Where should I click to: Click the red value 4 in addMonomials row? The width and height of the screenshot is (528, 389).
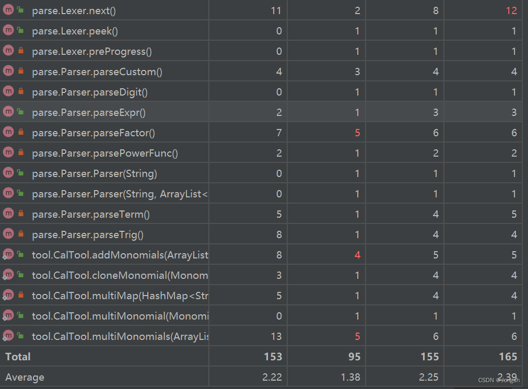[x=357, y=255]
